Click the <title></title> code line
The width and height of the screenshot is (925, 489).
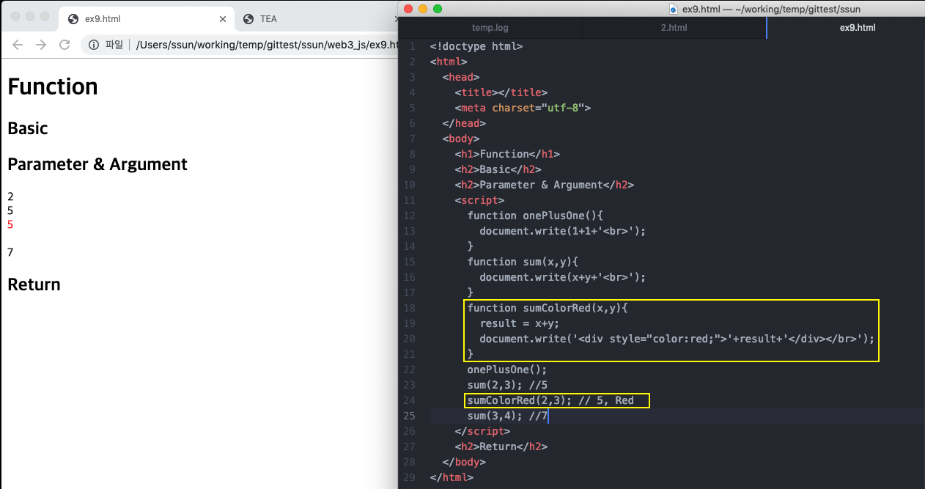[501, 92]
